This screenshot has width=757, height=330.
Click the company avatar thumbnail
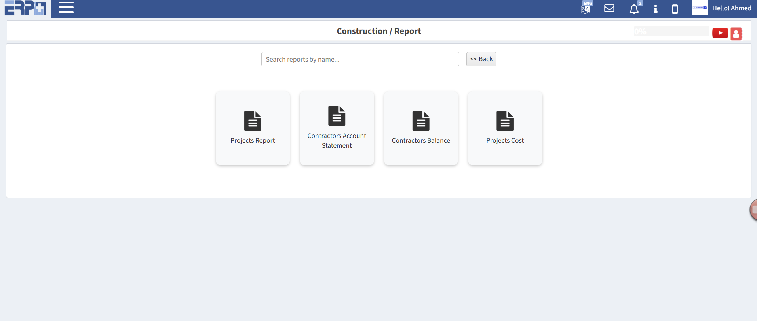click(700, 8)
